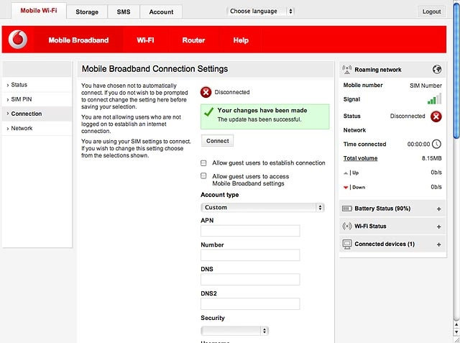460x343 pixels.
Task: Open the Security dropdown
Action: click(235, 331)
